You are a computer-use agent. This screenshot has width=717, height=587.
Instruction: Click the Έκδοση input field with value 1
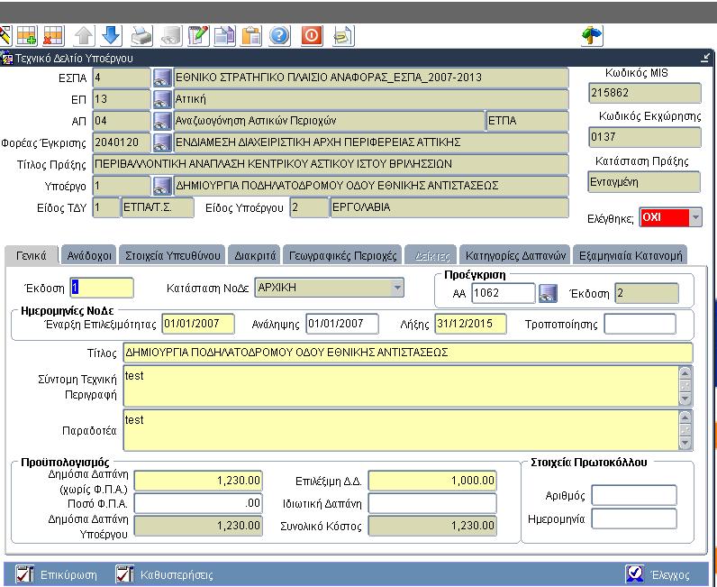click(102, 288)
